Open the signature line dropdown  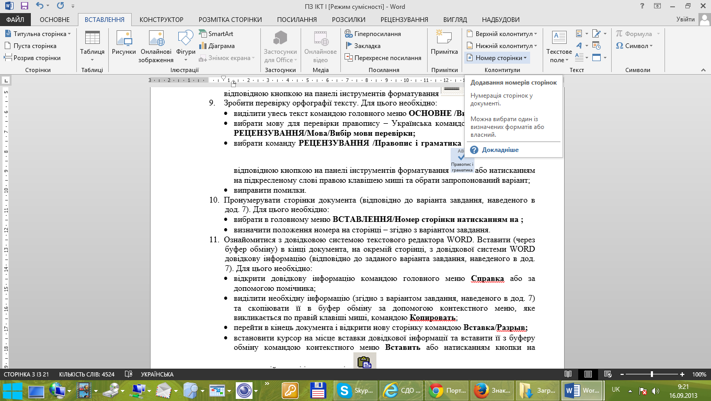click(x=600, y=34)
